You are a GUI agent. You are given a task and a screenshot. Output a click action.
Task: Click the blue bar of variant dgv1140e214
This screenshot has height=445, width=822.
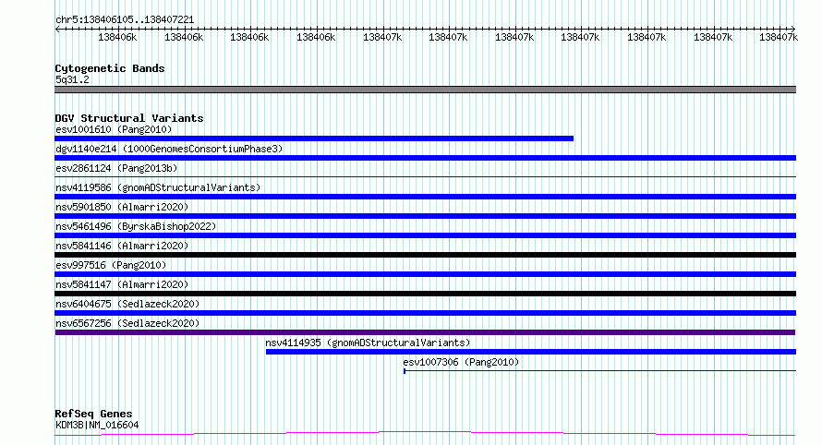[x=425, y=158]
